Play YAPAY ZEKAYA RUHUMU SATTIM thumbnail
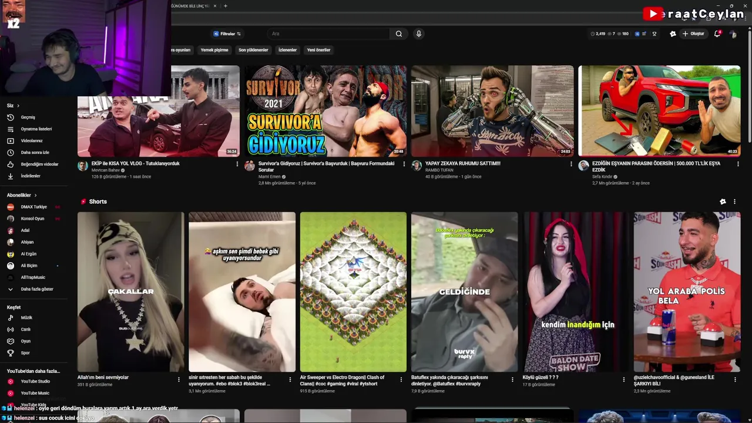This screenshot has width=752, height=423. [x=492, y=111]
